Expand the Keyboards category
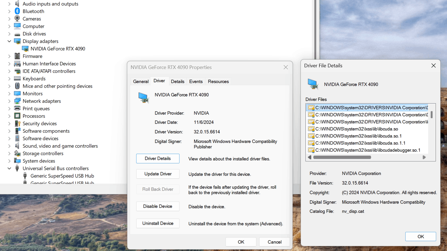Image resolution: width=447 pixels, height=251 pixels. [x=9, y=79]
